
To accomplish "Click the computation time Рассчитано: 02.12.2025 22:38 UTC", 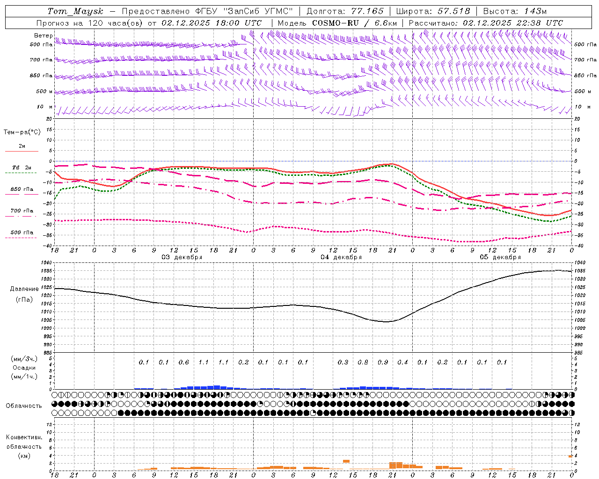I will click(486, 23).
